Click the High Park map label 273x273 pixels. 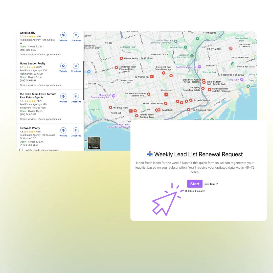[x=95, y=109]
